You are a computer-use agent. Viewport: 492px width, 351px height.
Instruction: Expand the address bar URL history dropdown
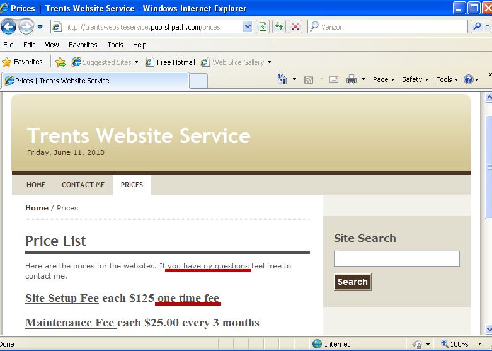(x=248, y=26)
